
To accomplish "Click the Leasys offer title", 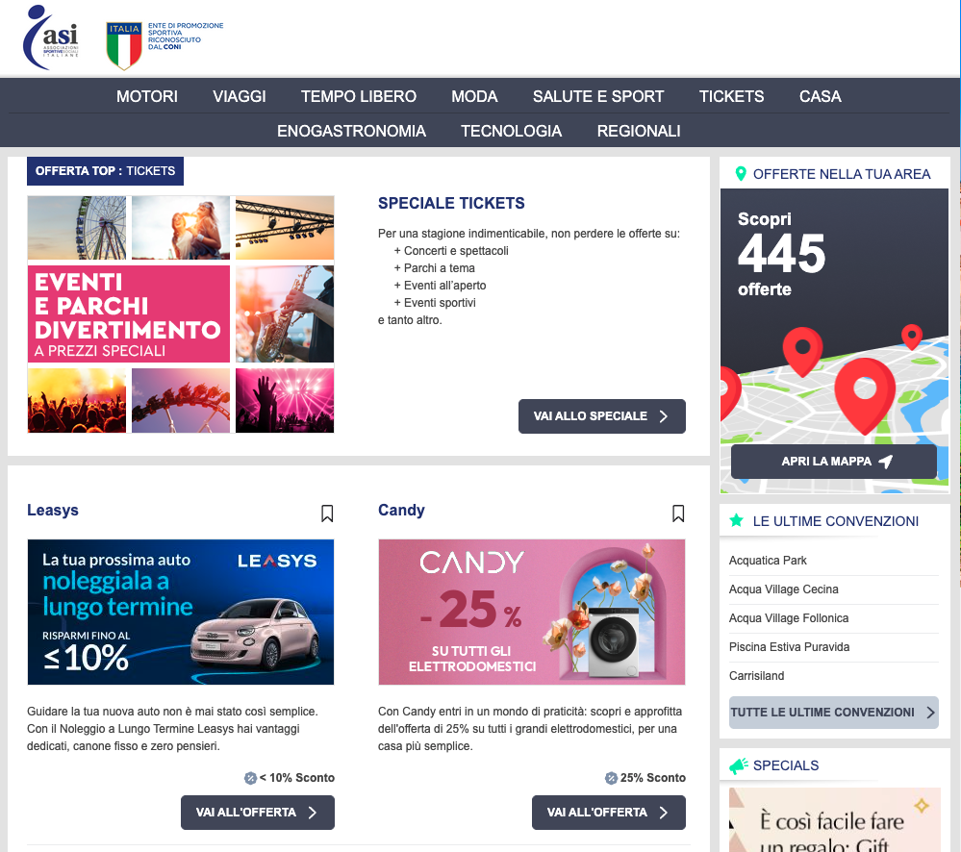I will (x=53, y=511).
